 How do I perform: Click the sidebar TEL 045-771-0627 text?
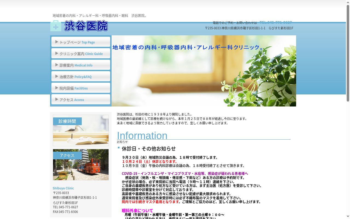click(x=65, y=207)
